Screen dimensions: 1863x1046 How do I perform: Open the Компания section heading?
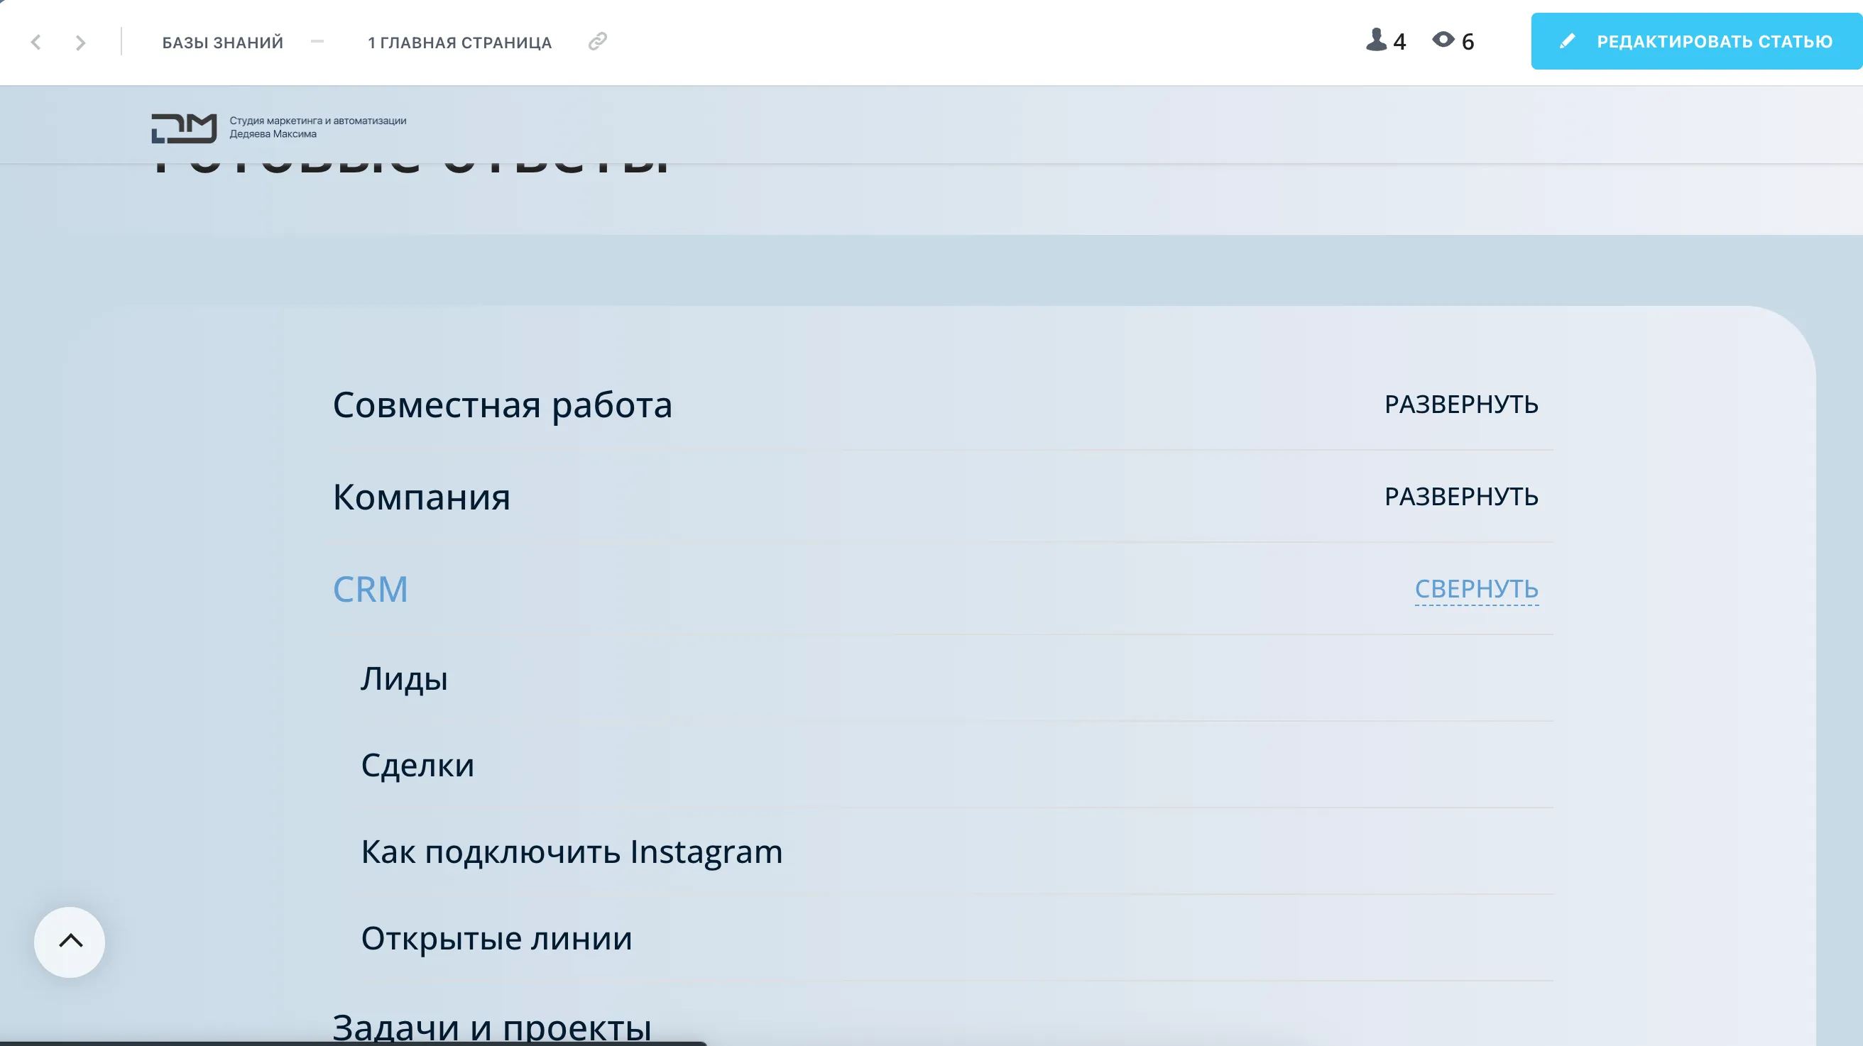coord(422,497)
